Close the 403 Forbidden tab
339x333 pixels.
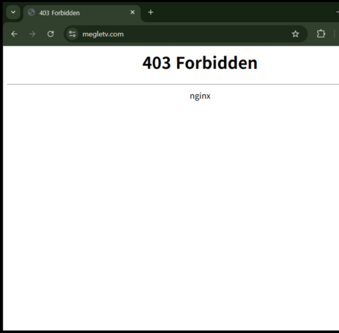pos(133,12)
